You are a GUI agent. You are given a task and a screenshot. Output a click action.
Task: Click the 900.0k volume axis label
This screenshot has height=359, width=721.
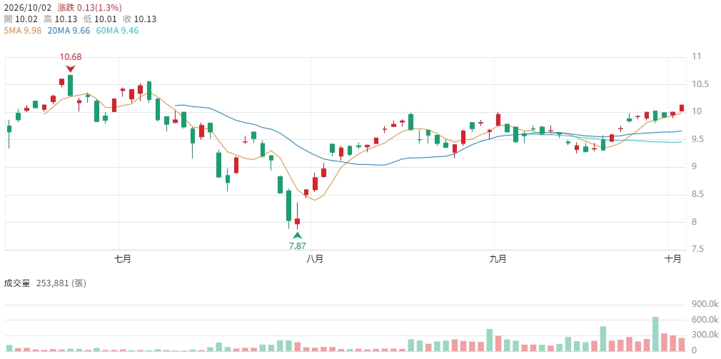[705, 304]
